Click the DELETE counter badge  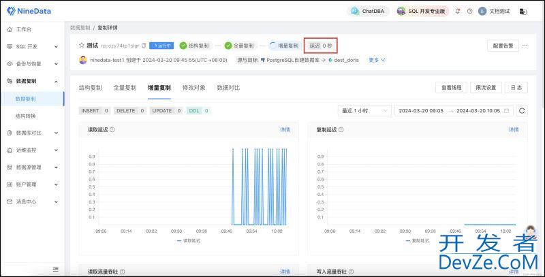coord(130,111)
